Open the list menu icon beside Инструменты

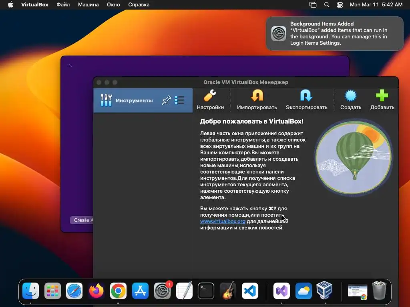pyautogui.click(x=179, y=100)
